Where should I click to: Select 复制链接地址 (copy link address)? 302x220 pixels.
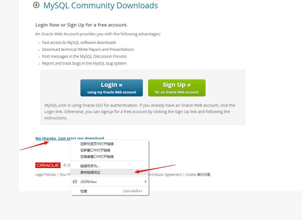click(109, 172)
